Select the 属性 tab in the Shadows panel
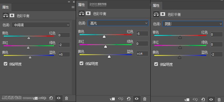Viewport: 224px width, 102px height. click(x=156, y=6)
